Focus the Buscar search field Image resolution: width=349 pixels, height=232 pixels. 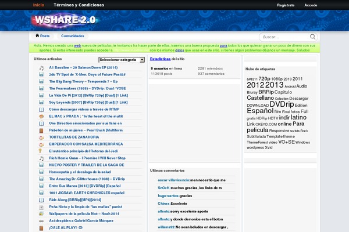[285, 37]
